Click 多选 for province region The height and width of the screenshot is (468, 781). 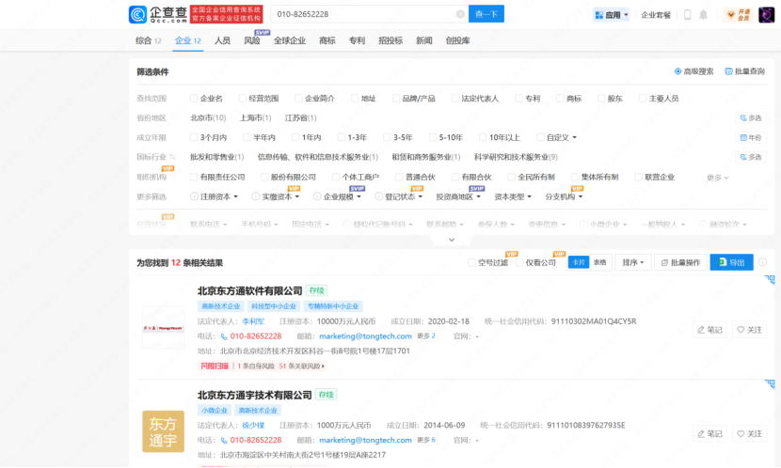pos(751,117)
